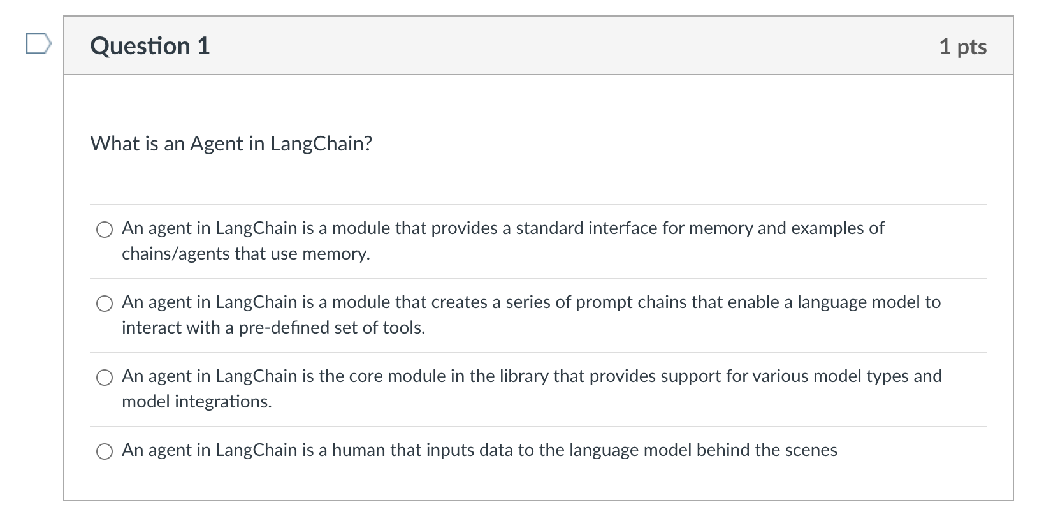Select the radio button for the memory interface answer
The image size is (1051, 521).
tap(105, 230)
